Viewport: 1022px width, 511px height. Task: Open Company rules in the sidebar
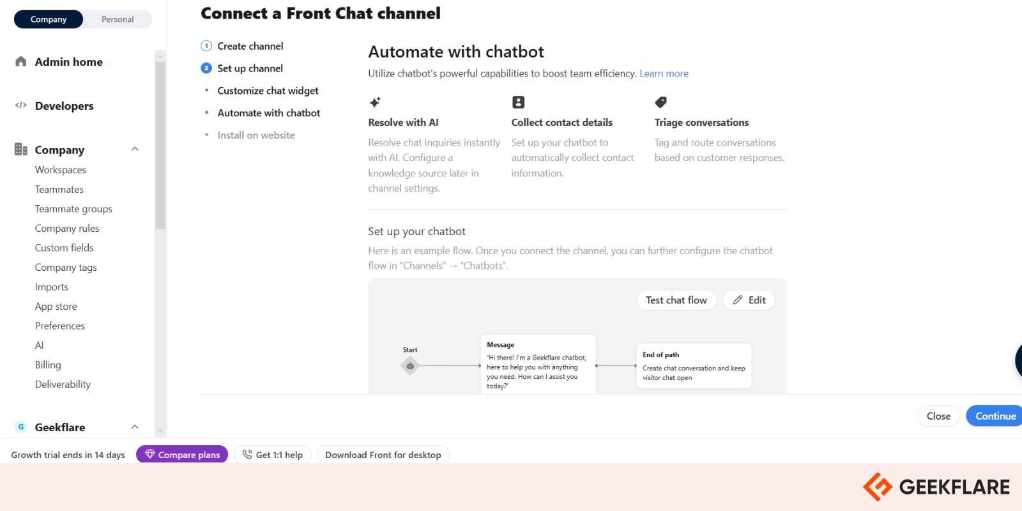[x=67, y=228]
